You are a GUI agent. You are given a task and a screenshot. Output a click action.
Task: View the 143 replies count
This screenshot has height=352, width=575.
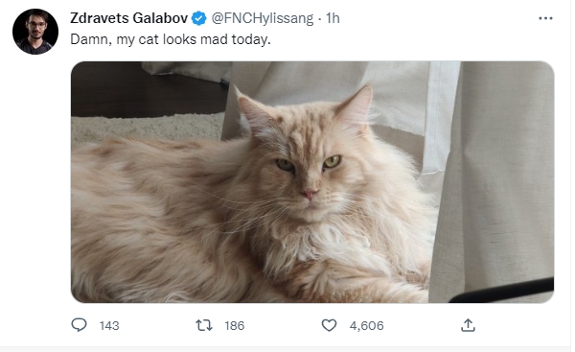(x=109, y=325)
